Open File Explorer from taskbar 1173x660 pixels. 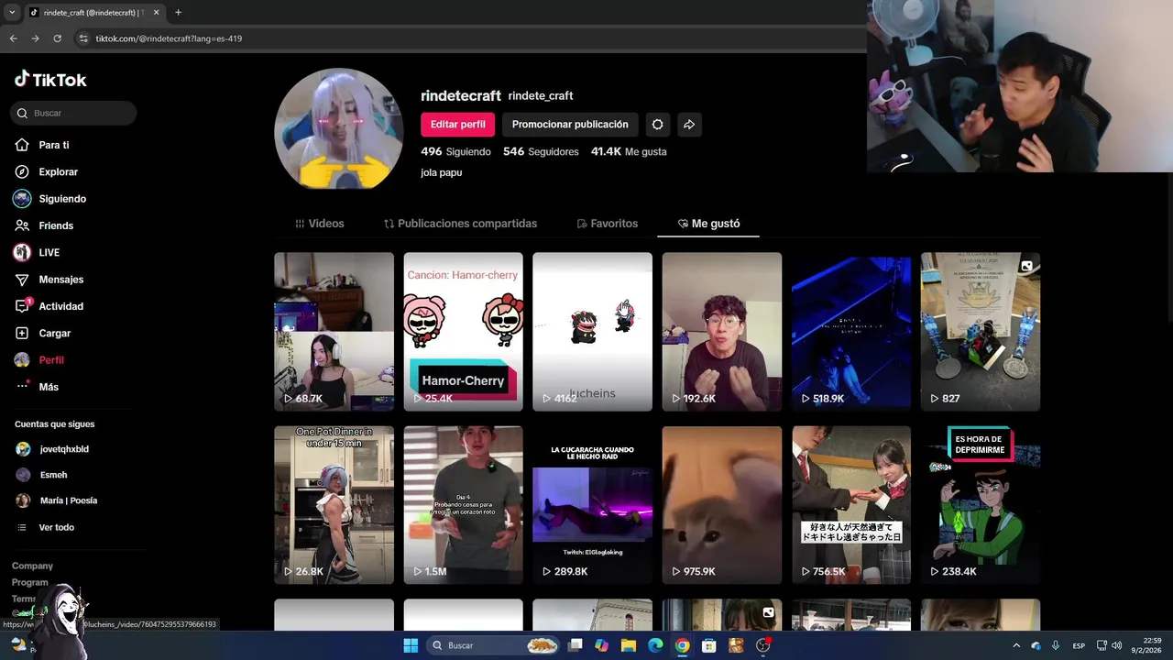pos(629,645)
